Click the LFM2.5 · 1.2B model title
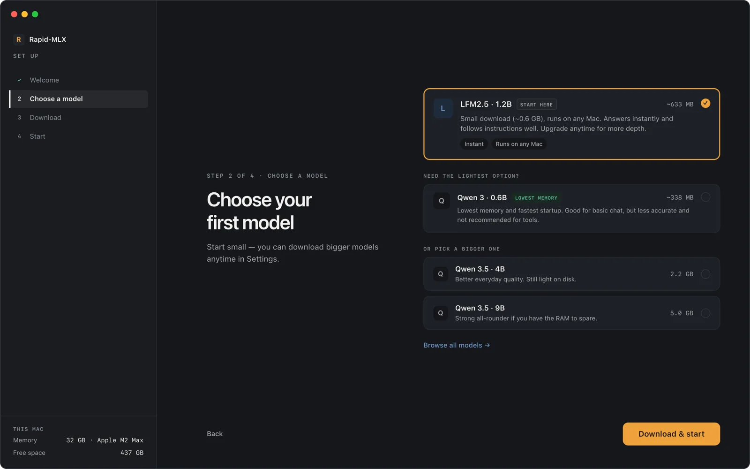Screen dimensions: 750x469 coord(486,104)
